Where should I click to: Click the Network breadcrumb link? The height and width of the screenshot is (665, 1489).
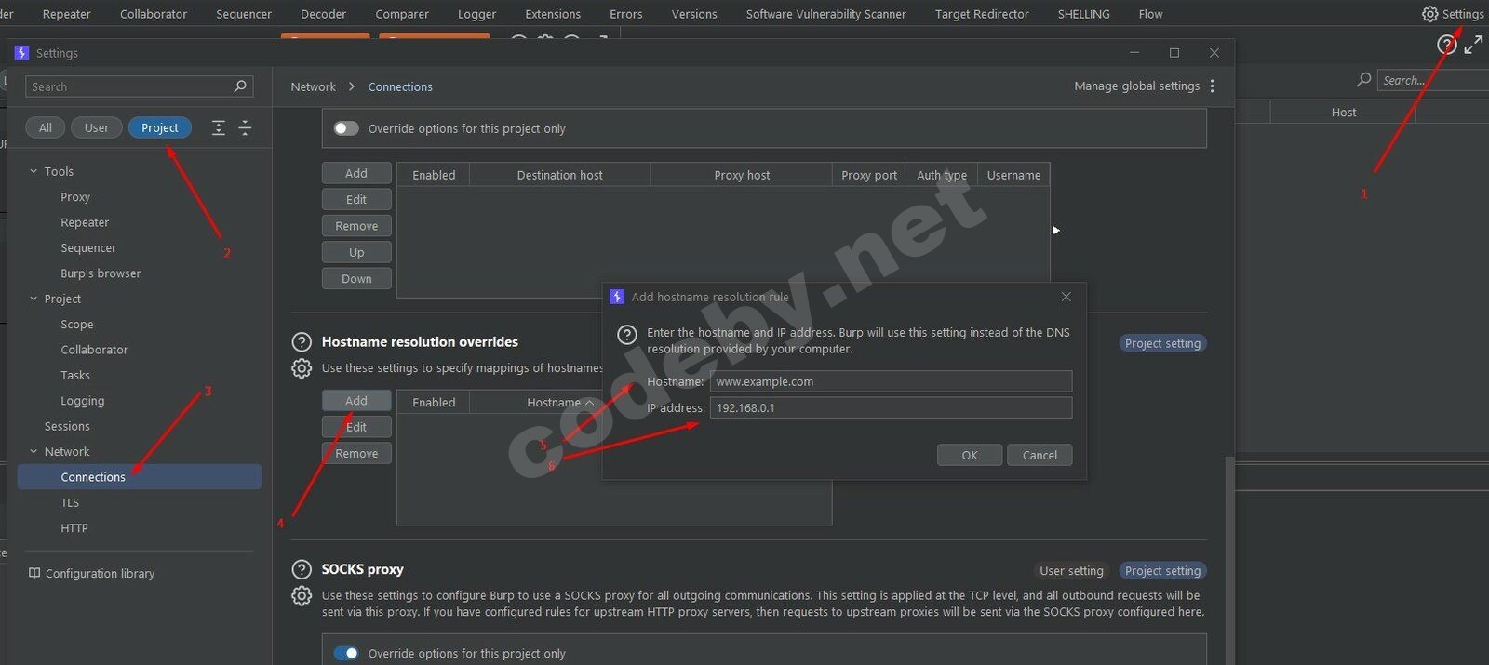(314, 86)
